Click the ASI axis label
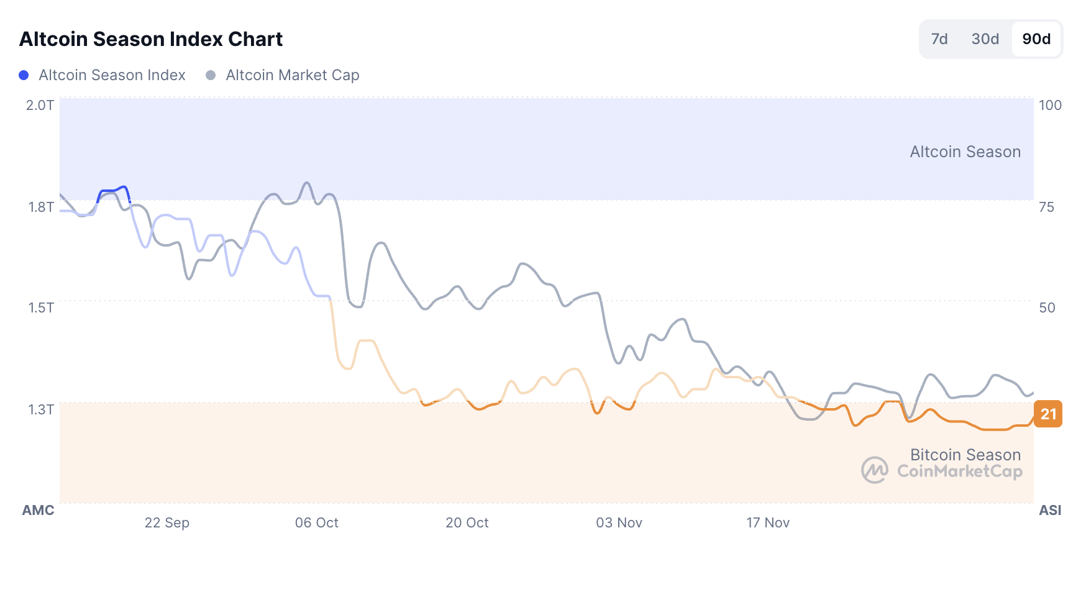The height and width of the screenshot is (615, 1086). point(1050,510)
